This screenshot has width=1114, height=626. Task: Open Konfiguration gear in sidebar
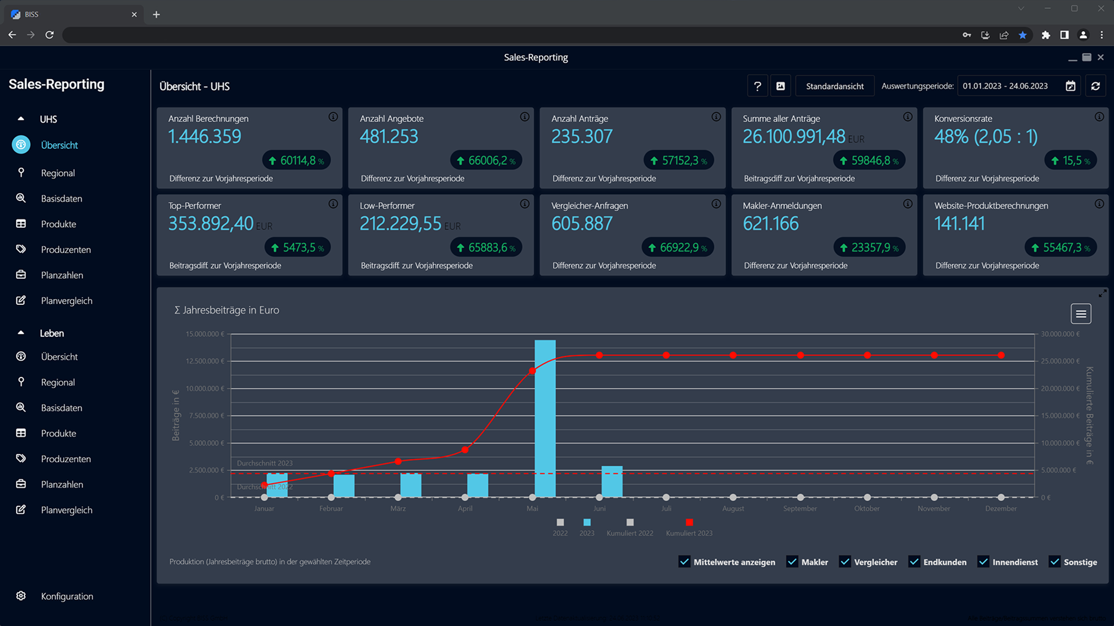(21, 596)
